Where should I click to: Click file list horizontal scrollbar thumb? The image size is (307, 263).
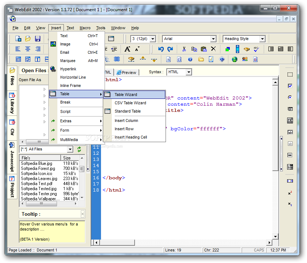click(x=41, y=204)
